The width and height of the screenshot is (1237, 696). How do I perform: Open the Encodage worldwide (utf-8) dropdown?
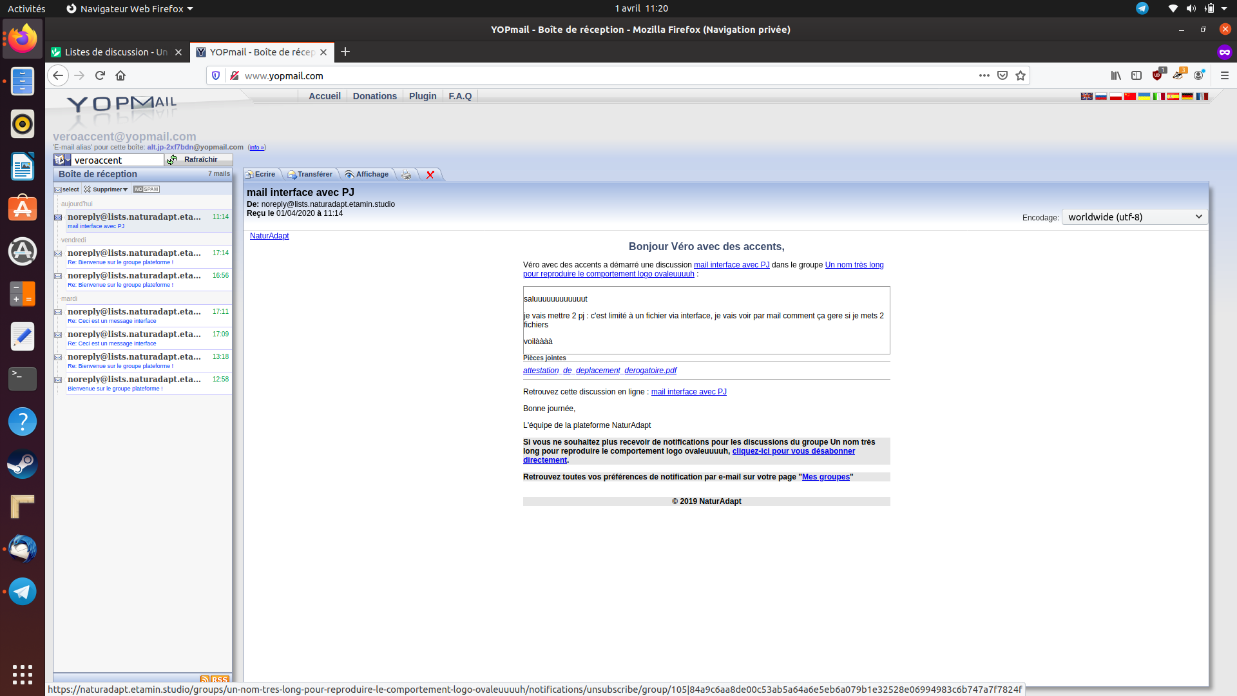(1135, 217)
